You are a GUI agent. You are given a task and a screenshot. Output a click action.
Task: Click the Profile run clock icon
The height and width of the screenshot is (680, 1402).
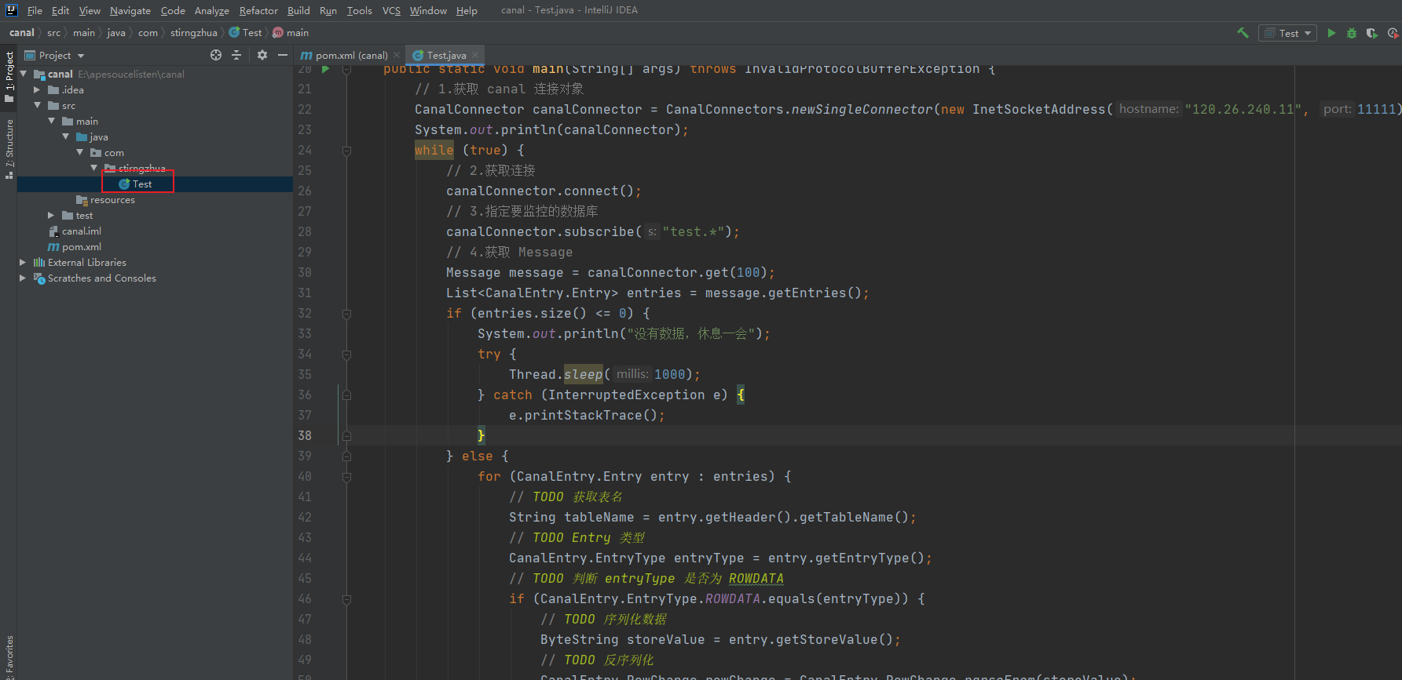coord(1393,33)
